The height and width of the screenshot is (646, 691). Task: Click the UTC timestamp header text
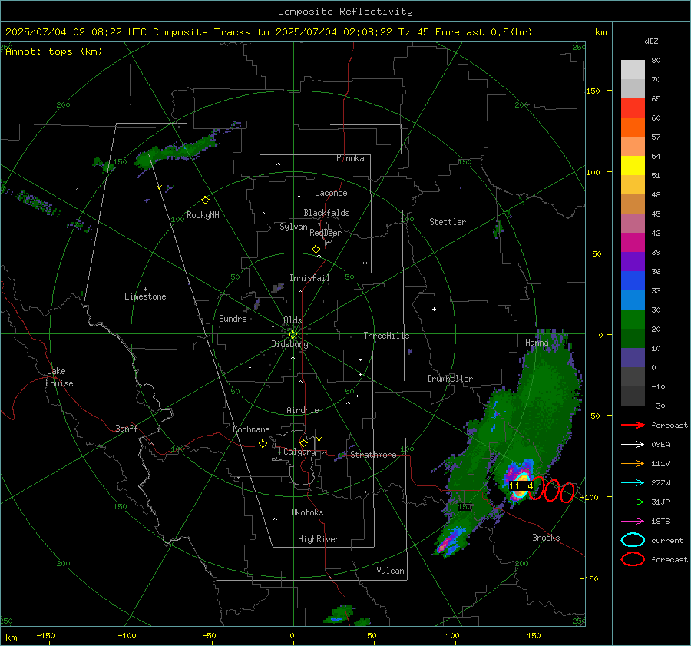point(269,32)
